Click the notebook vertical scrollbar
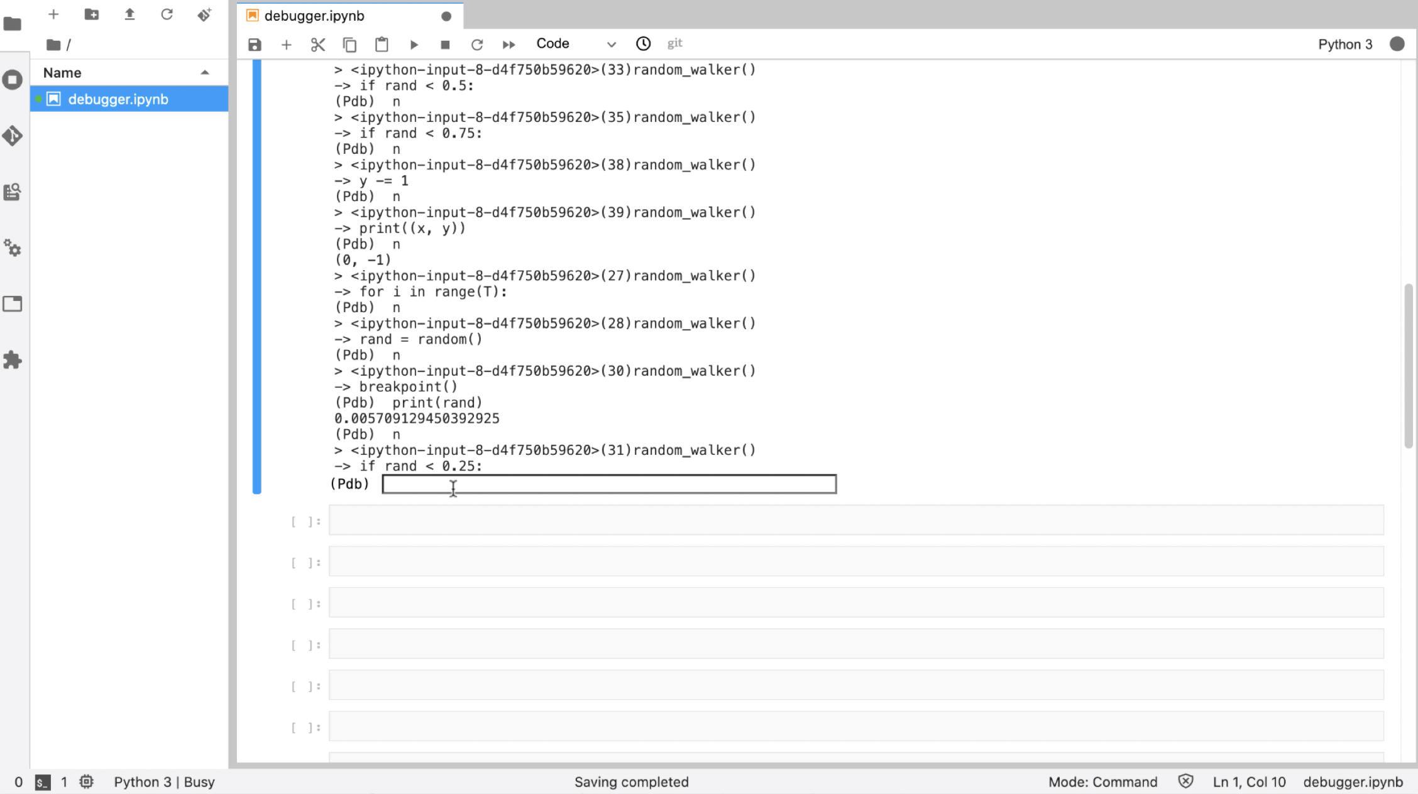The width and height of the screenshot is (1418, 794). point(1408,366)
